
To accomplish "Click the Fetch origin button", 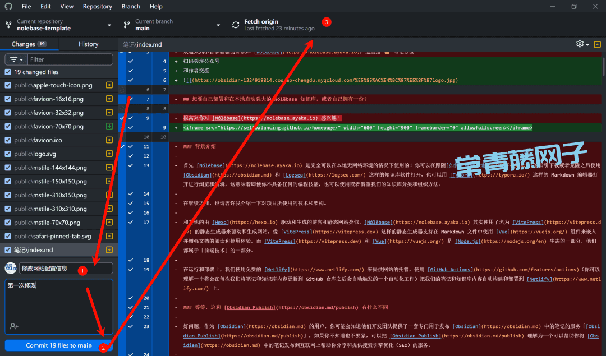I will click(x=281, y=25).
